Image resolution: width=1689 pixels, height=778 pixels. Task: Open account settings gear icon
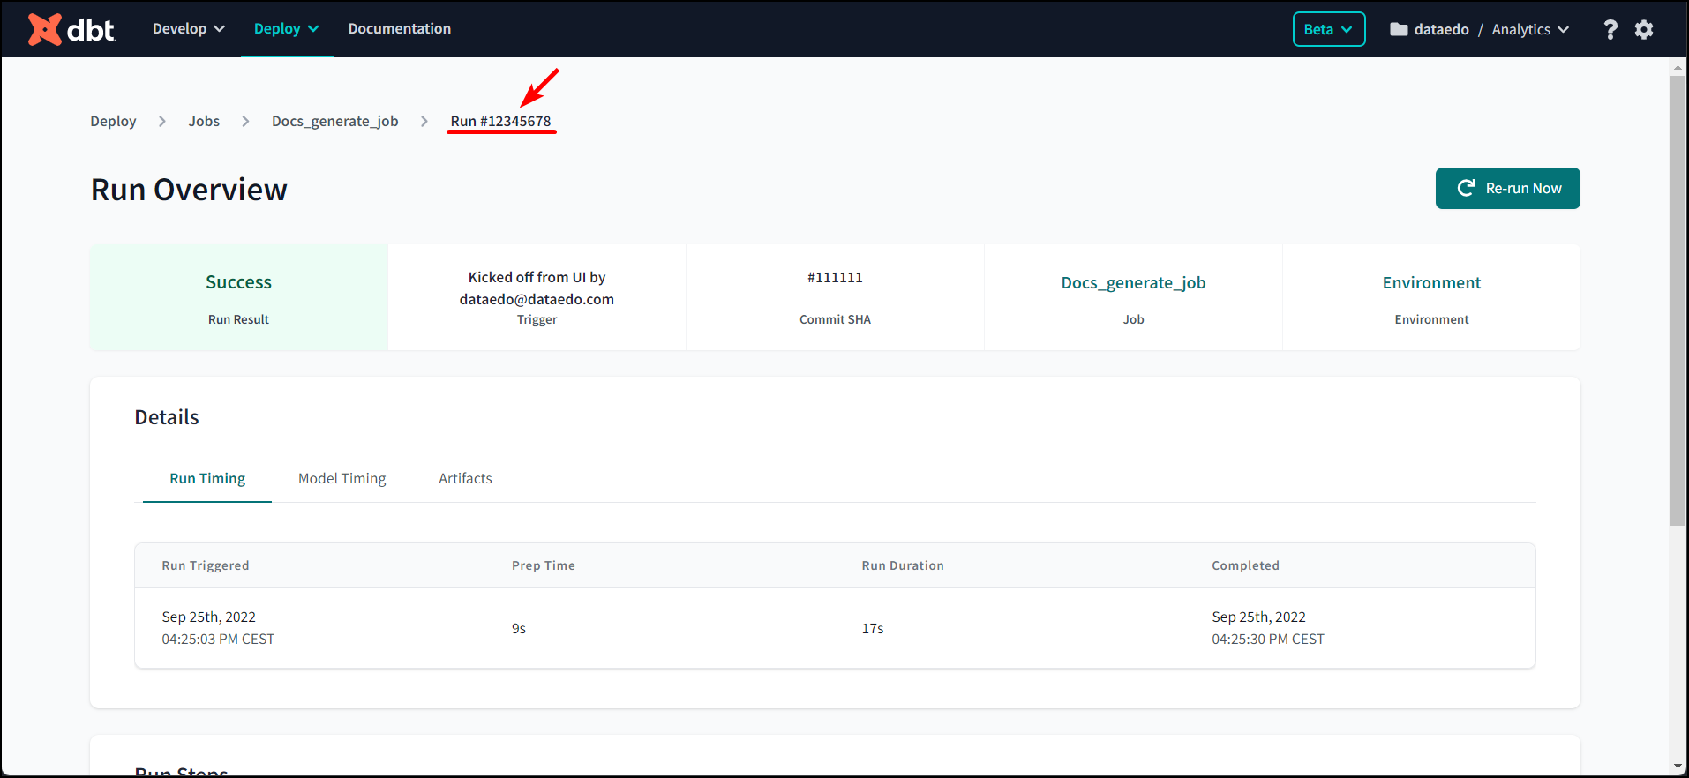(x=1643, y=29)
